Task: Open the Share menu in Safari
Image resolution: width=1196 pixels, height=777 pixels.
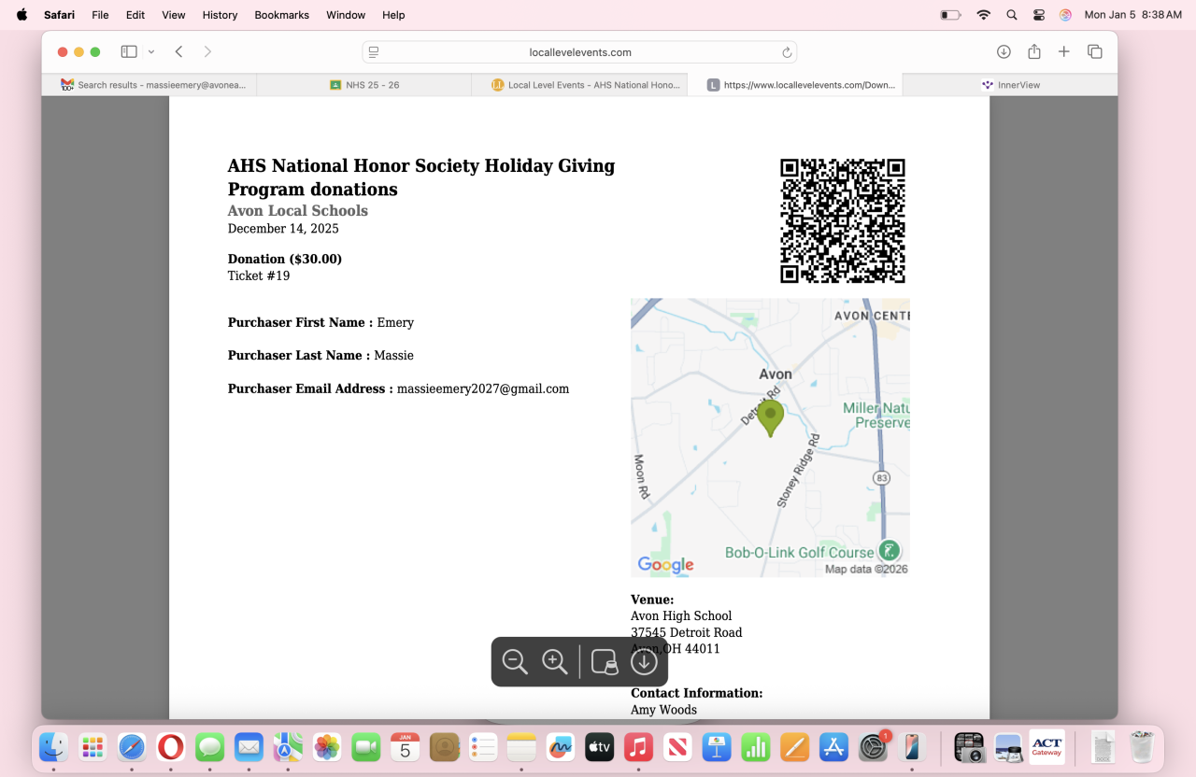Action: point(1034,52)
